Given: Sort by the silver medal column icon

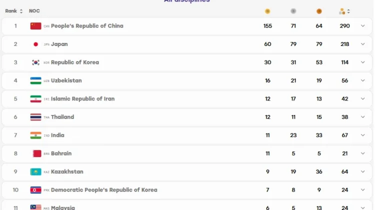Looking at the screenshot, I should [x=293, y=11].
